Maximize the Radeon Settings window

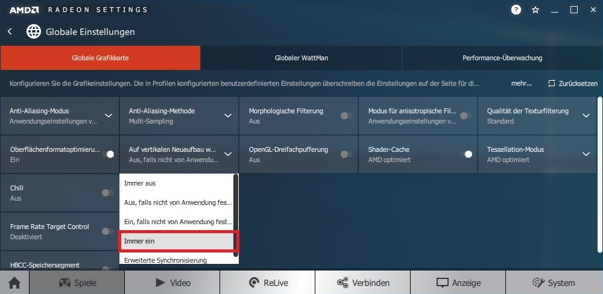click(574, 10)
